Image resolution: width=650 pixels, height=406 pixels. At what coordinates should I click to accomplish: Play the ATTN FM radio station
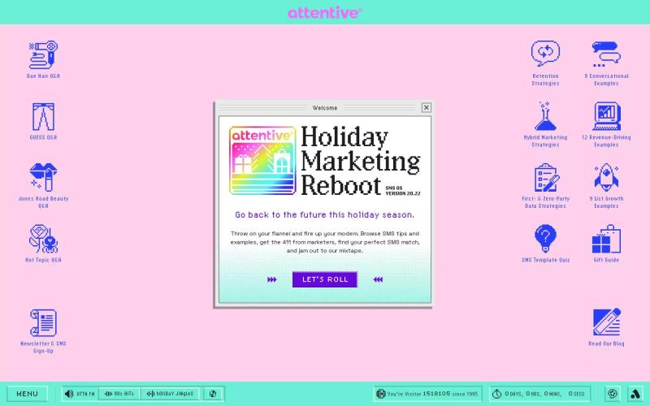[80, 394]
